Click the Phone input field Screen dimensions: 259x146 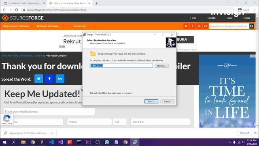pos(89,122)
